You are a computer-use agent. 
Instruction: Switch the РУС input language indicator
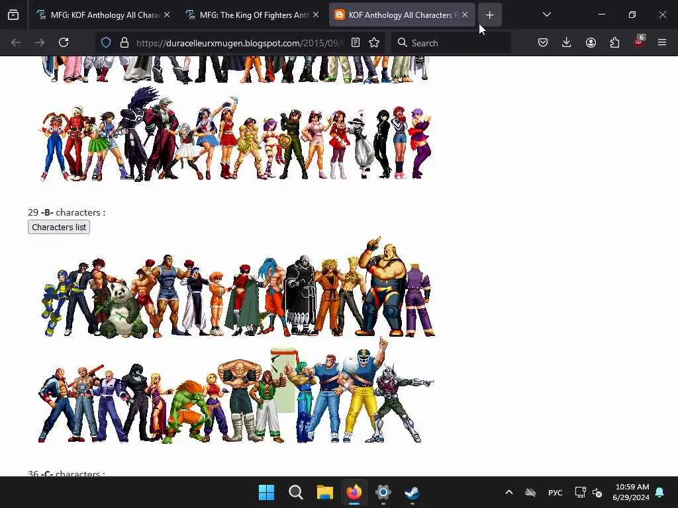pyautogui.click(x=556, y=492)
